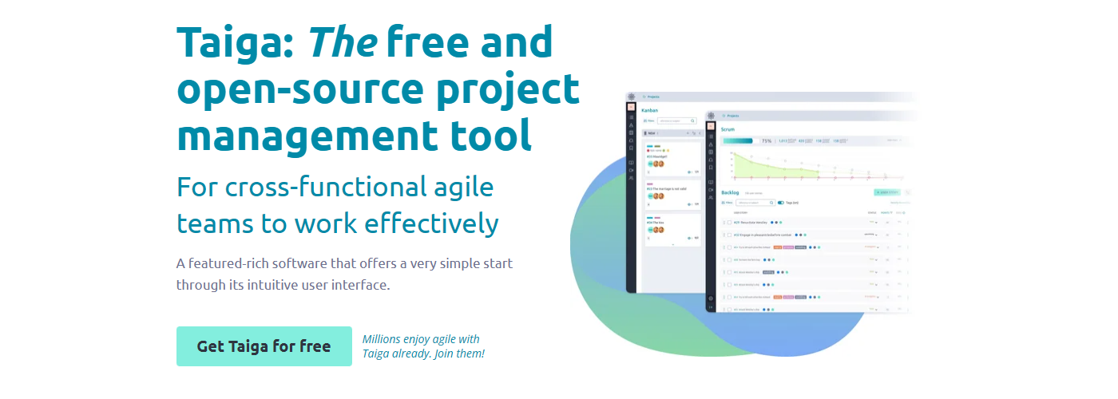
Task: Toggle the Tags (on) switch in Backlog
Action: click(x=781, y=203)
